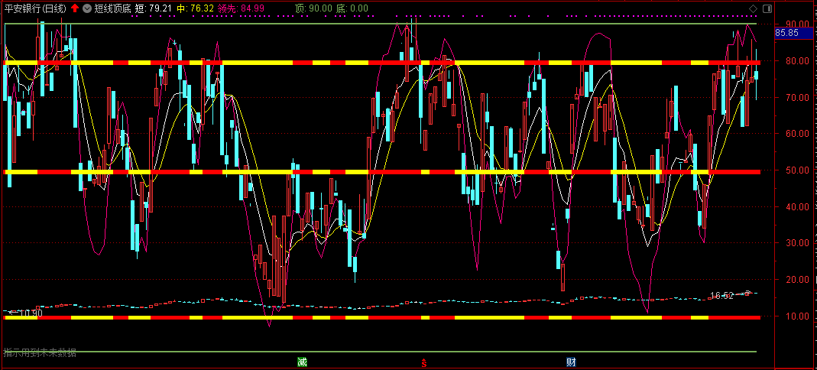Click the 70.00 axis label

coord(797,97)
